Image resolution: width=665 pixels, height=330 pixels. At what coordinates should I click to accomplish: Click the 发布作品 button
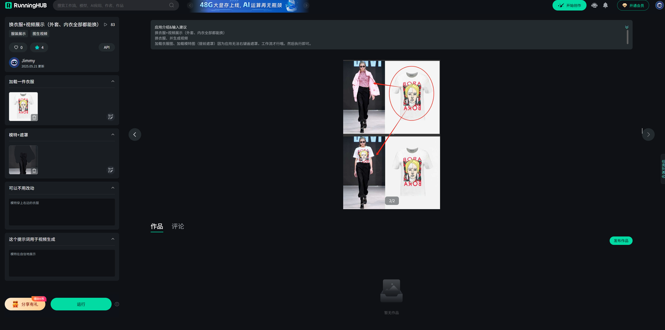tap(621, 241)
